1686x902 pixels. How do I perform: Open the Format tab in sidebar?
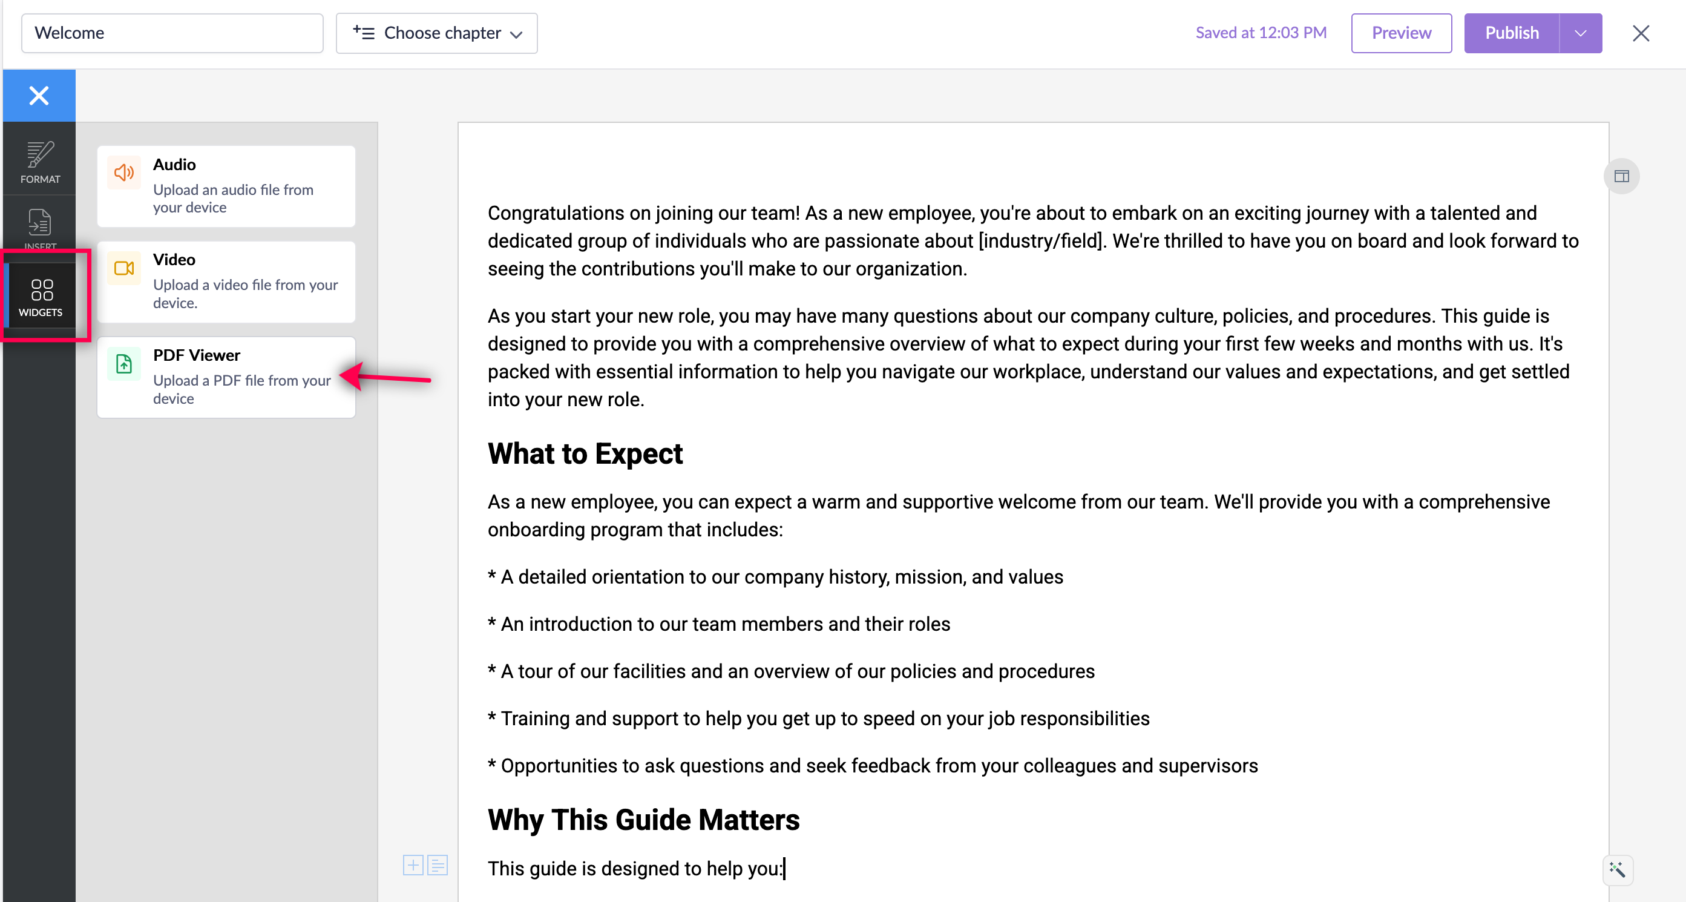pyautogui.click(x=40, y=161)
